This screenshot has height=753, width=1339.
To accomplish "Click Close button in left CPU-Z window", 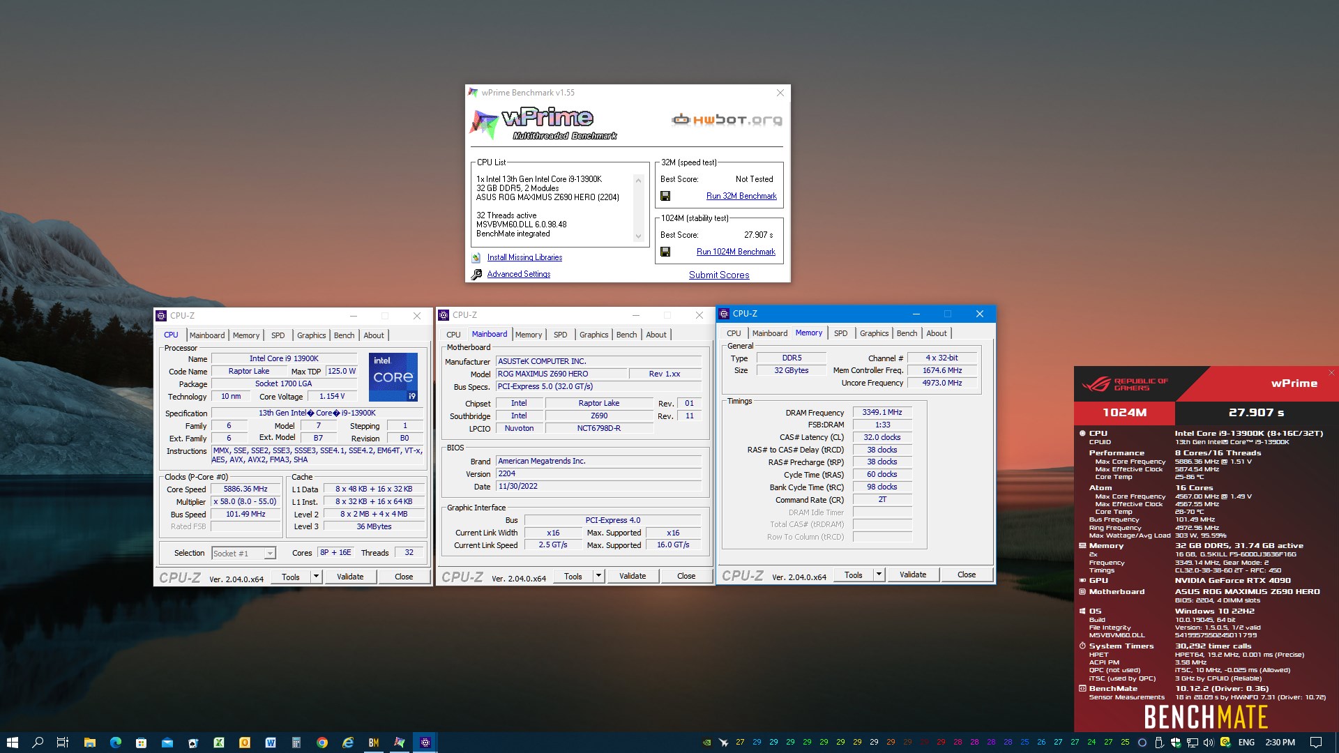I will coord(404,577).
